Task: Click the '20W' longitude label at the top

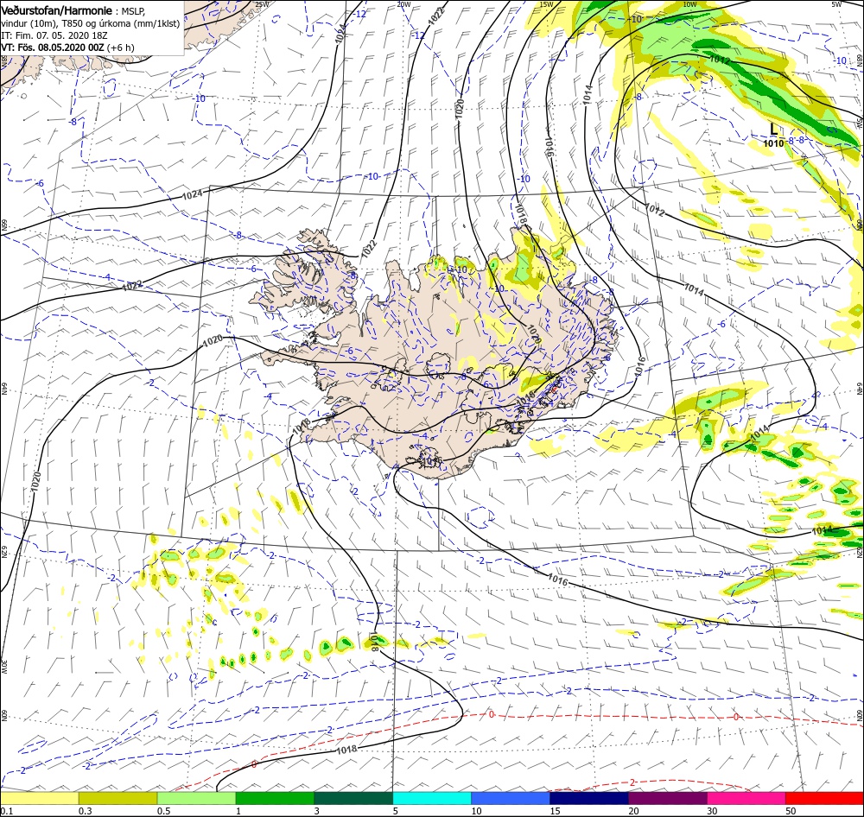Action: (x=403, y=4)
